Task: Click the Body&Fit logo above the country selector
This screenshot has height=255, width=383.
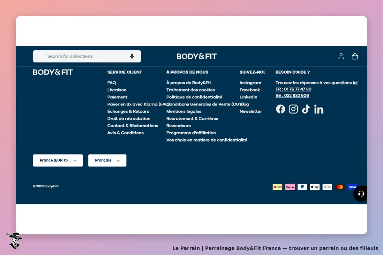Action: [53, 72]
